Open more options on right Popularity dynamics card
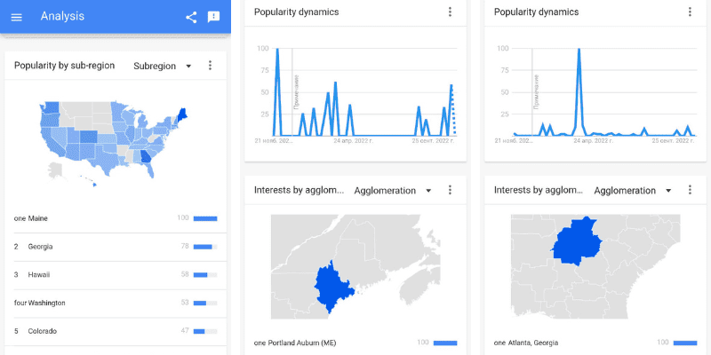The width and height of the screenshot is (711, 355). tap(690, 12)
